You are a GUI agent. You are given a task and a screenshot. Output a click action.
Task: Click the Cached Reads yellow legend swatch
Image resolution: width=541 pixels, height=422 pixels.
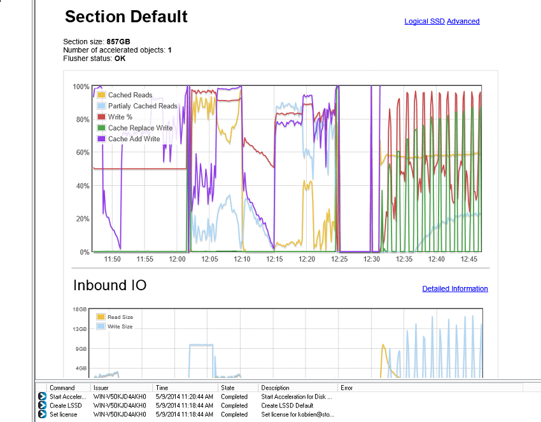101,95
